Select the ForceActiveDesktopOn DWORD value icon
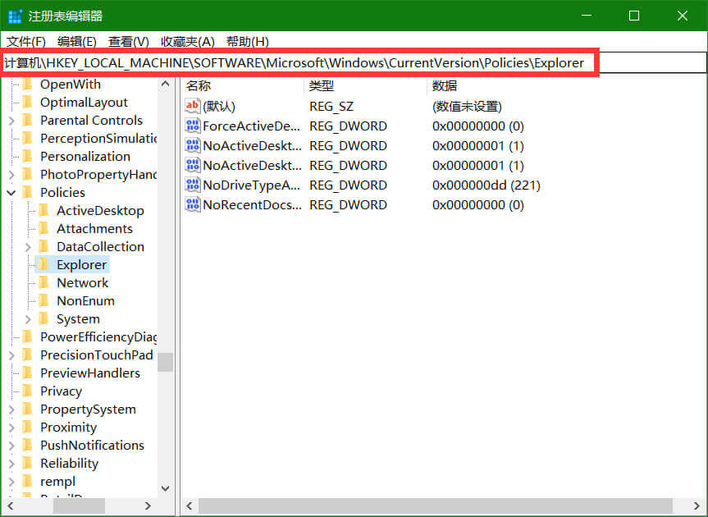The image size is (708, 517). pos(193,126)
